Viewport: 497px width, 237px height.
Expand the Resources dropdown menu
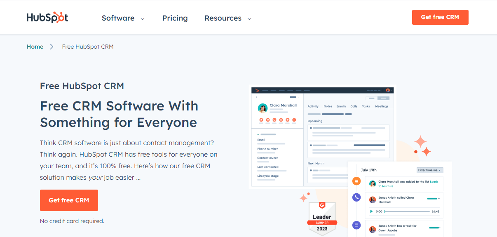tap(228, 18)
